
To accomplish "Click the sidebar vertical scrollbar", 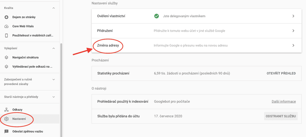I will [x=61, y=89].
